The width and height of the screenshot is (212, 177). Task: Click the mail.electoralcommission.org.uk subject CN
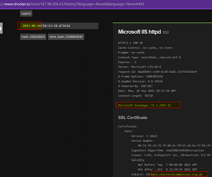pyautogui.click(x=177, y=174)
